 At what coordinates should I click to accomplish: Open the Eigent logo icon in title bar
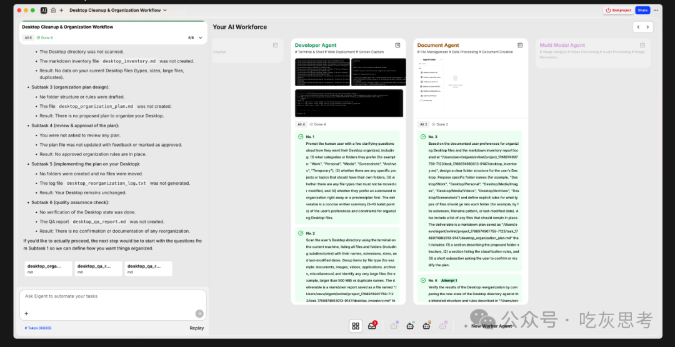click(x=44, y=10)
